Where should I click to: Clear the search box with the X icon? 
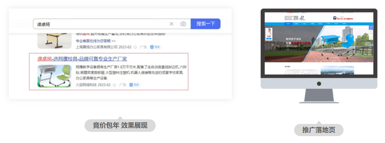[171, 24]
